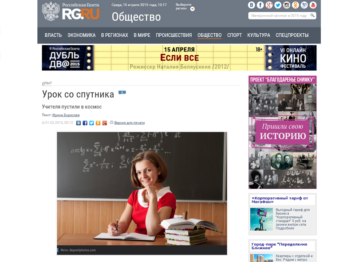
Task: Click the photo credit Фото: depositphotos.com
Action: click(78, 250)
